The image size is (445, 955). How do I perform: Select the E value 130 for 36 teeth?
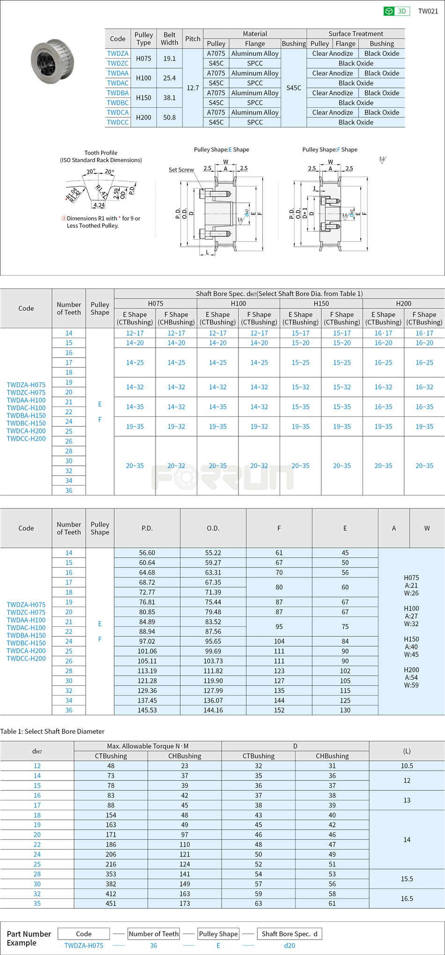pyautogui.click(x=345, y=710)
